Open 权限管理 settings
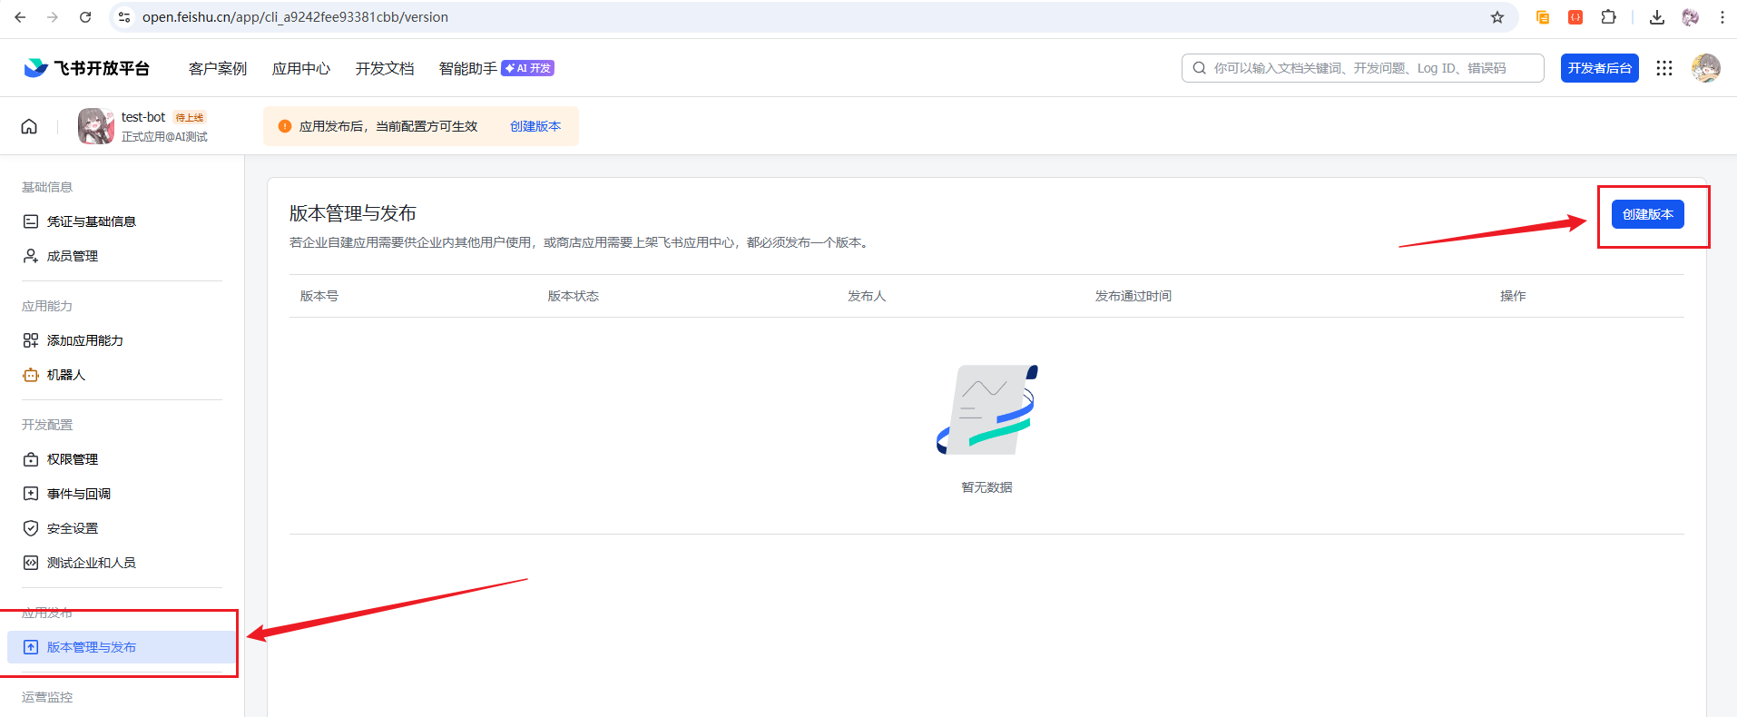The width and height of the screenshot is (1737, 717). [73, 459]
